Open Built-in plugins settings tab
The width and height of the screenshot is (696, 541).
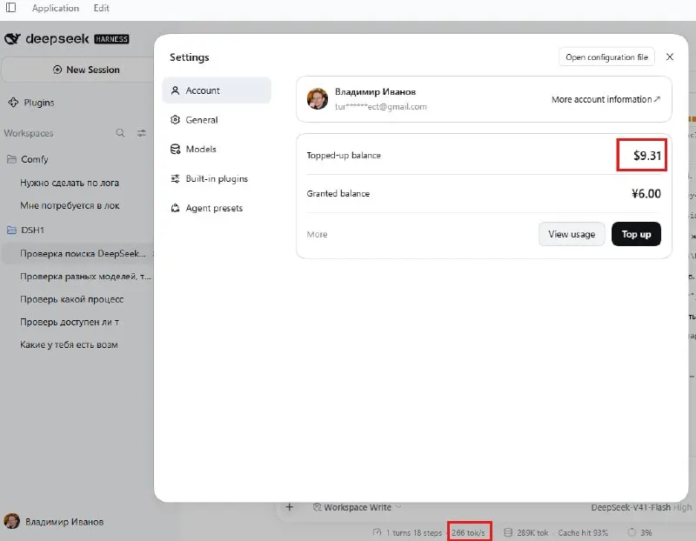217,178
